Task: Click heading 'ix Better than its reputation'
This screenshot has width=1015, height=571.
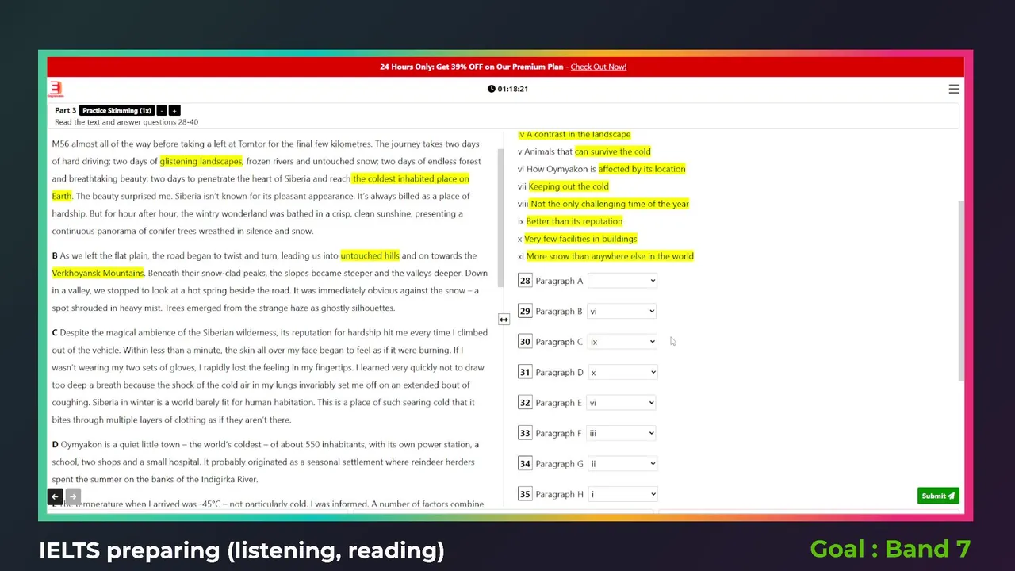Action: pyautogui.click(x=570, y=221)
